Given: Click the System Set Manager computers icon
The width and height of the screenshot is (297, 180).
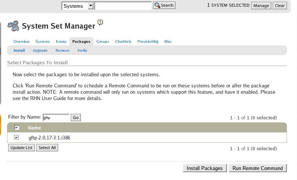Looking at the screenshot, I should (x=13, y=26).
